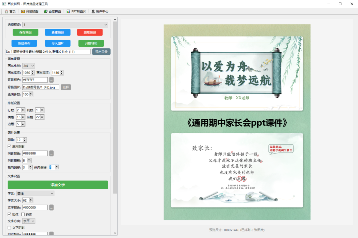The width and height of the screenshot is (358, 238).
Task: Select the 背景换图 toolbar icon
Action: (x=22, y=11)
